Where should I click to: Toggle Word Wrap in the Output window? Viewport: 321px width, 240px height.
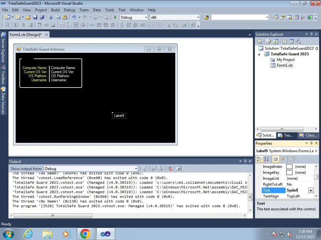(179, 168)
